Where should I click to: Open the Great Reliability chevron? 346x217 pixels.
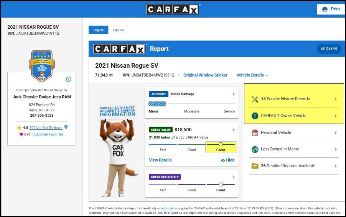[x=234, y=177]
